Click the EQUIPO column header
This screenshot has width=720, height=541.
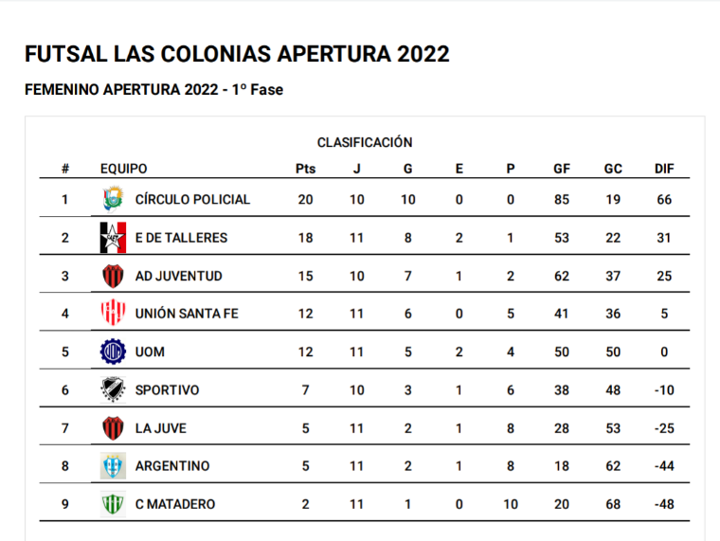click(124, 169)
